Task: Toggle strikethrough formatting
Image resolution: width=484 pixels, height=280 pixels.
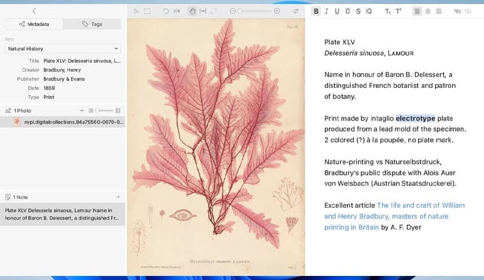Action: (358, 12)
